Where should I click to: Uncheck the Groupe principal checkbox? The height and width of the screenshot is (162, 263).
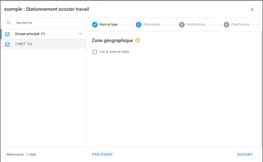coord(8,34)
